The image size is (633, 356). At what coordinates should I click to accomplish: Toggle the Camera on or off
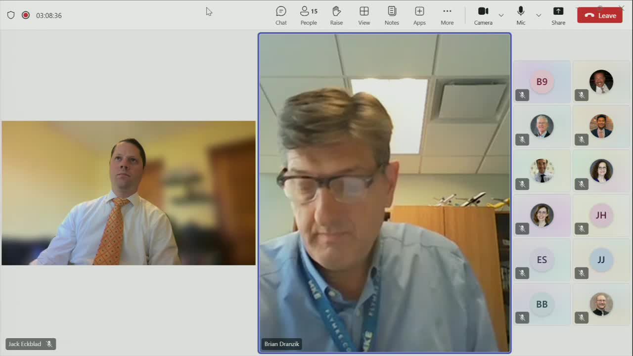coord(483,15)
